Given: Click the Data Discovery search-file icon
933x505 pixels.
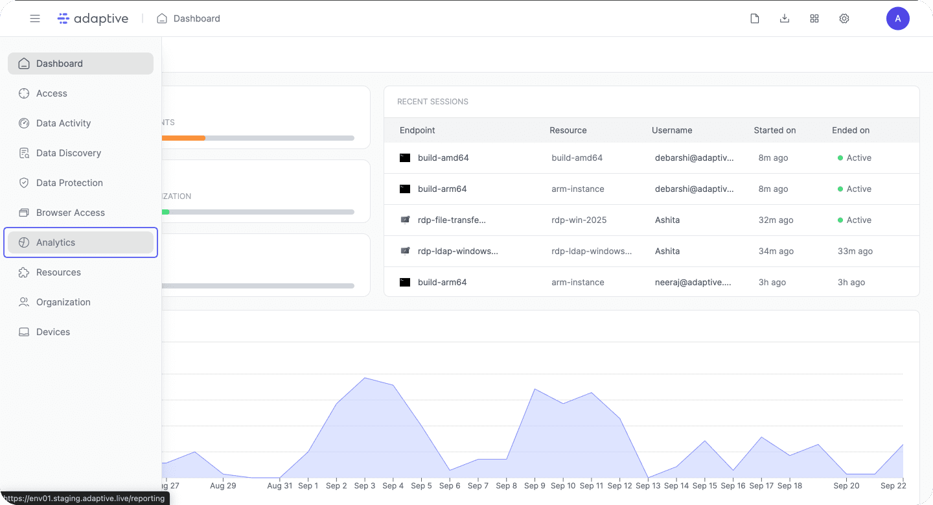Looking at the screenshot, I should pyautogui.click(x=24, y=153).
